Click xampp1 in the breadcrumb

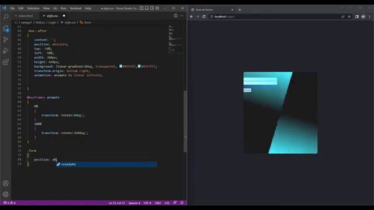(x=26, y=22)
